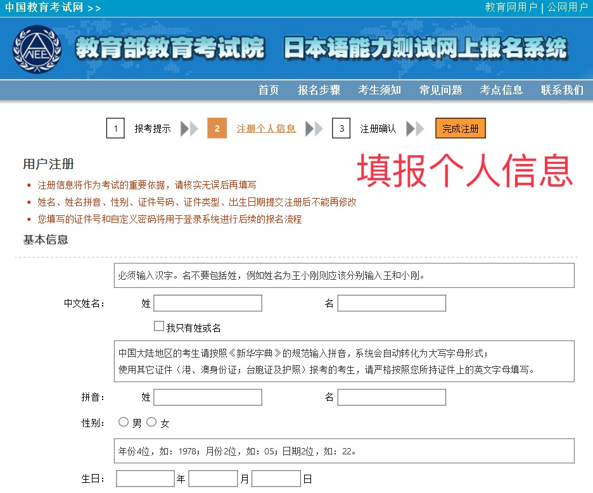Screen dimensions: 593x493
Task: Open the 首页 menu item
Action: click(x=269, y=90)
